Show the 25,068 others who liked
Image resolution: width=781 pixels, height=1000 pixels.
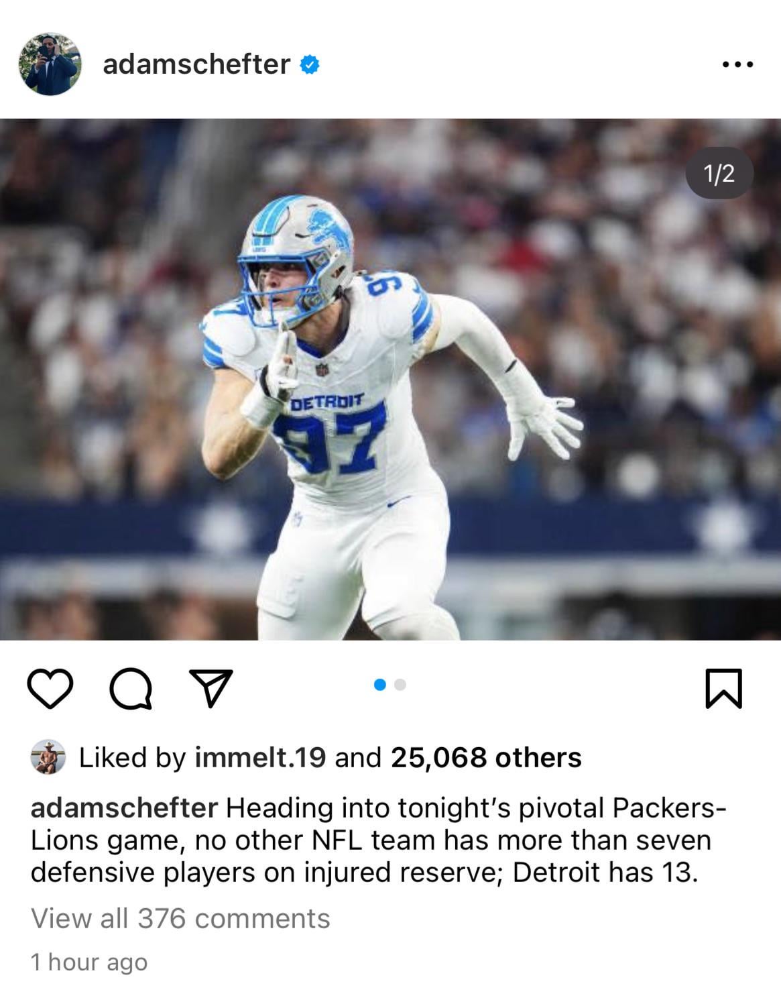486,758
